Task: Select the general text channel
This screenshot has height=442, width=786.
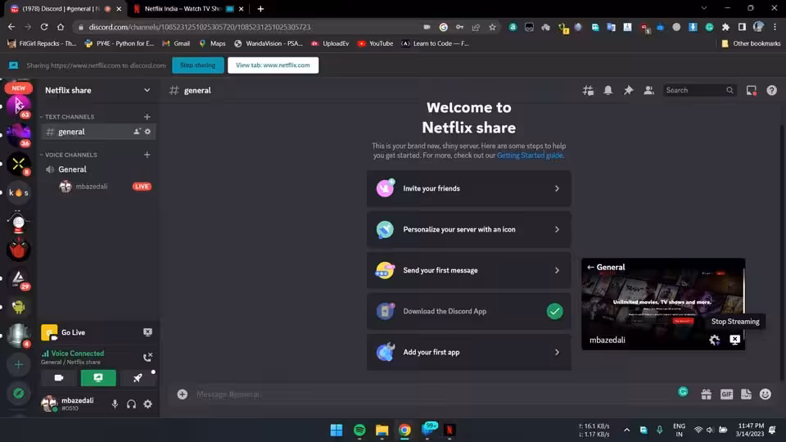Action: coord(98,131)
